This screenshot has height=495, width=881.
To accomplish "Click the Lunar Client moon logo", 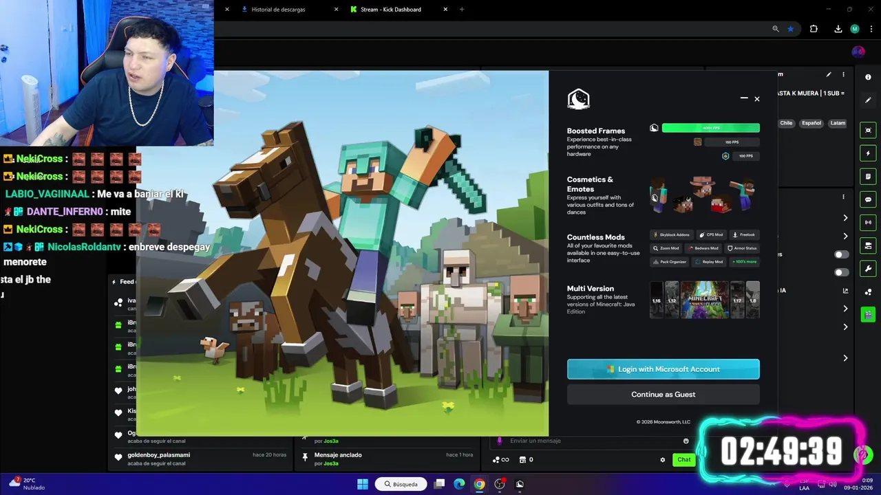I will coord(578,99).
